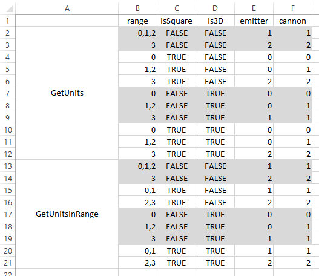Image resolution: width=319 pixels, height=276 pixels.
Task: Select range cell '0,1,2' in row 2
Action: 137,33
